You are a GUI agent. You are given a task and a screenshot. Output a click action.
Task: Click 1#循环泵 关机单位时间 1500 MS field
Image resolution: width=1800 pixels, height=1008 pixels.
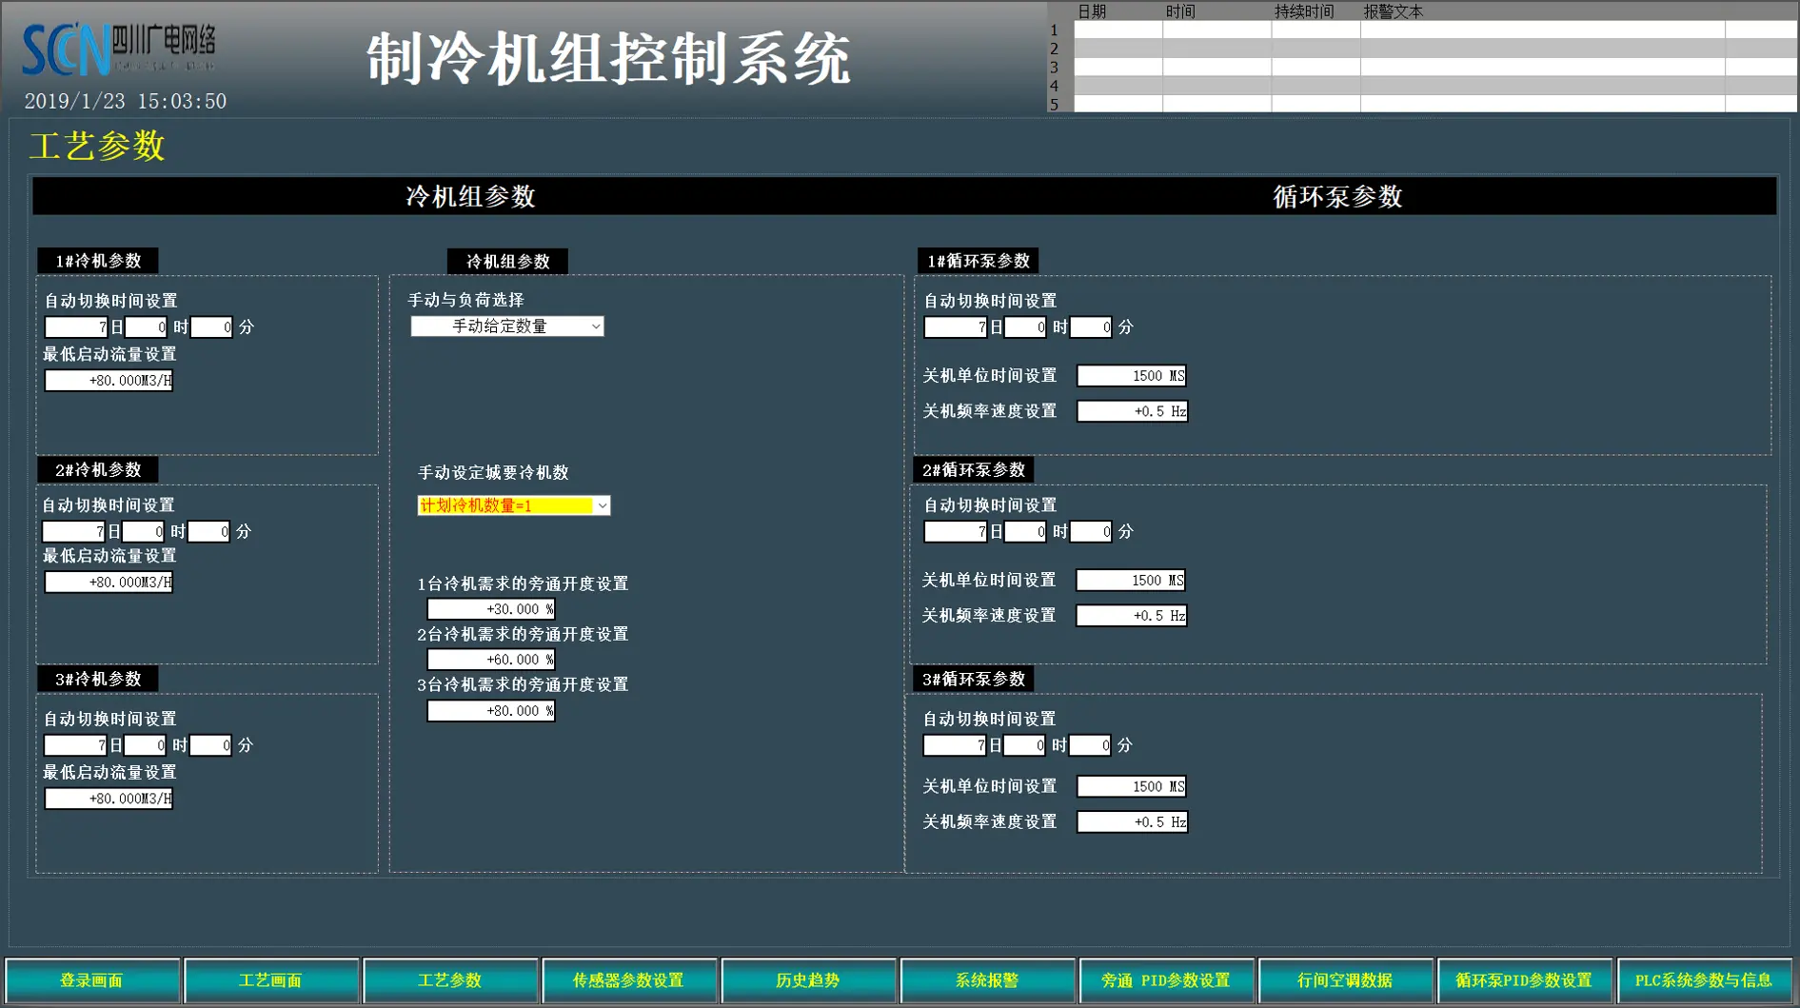(x=1131, y=376)
